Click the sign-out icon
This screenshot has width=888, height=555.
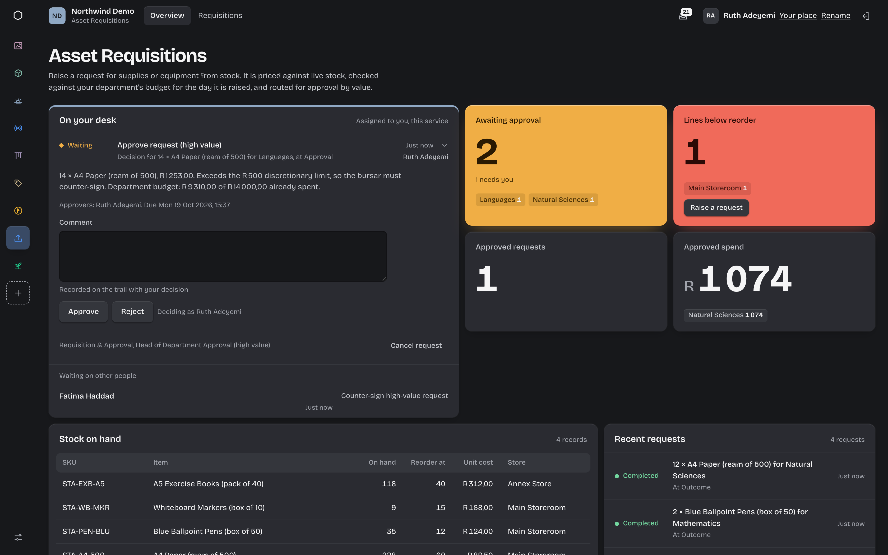click(x=866, y=16)
